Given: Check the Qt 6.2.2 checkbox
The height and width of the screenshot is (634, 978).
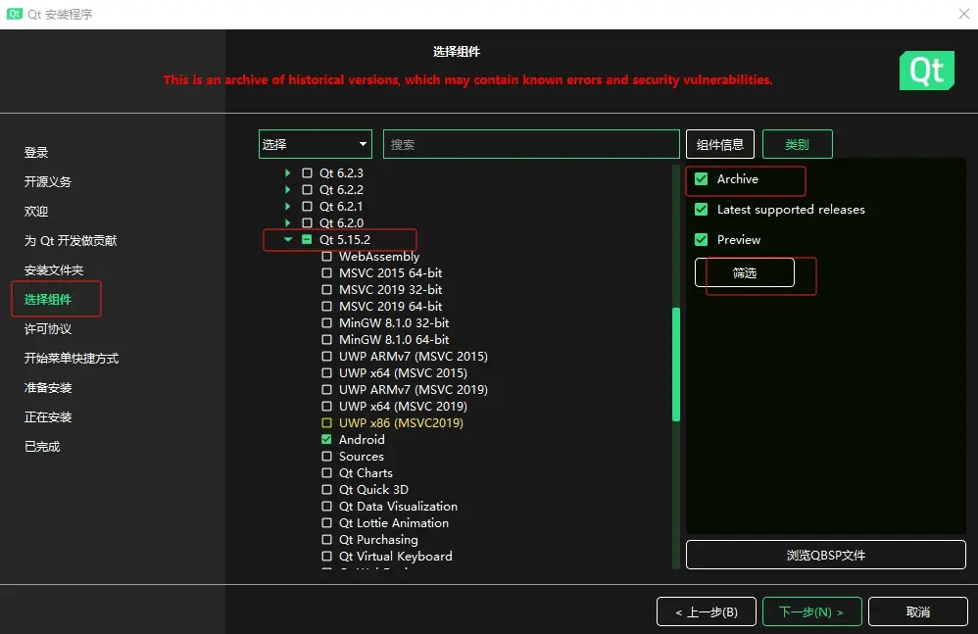Looking at the screenshot, I should 307,189.
